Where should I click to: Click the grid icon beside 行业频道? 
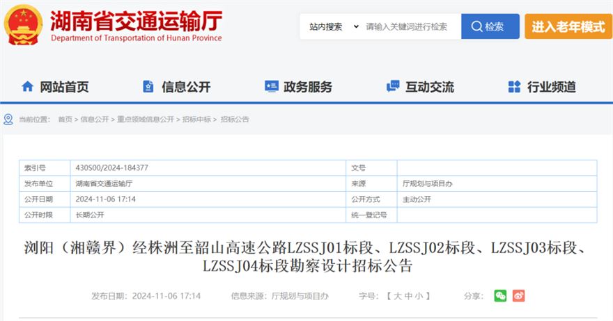514,87
